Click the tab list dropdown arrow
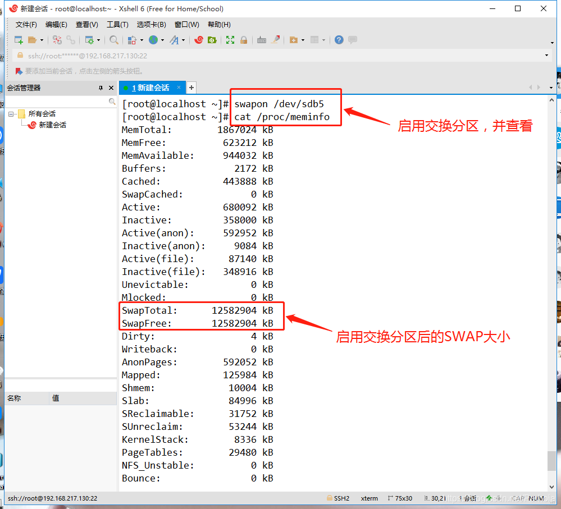The height and width of the screenshot is (509, 561). pyautogui.click(x=551, y=88)
